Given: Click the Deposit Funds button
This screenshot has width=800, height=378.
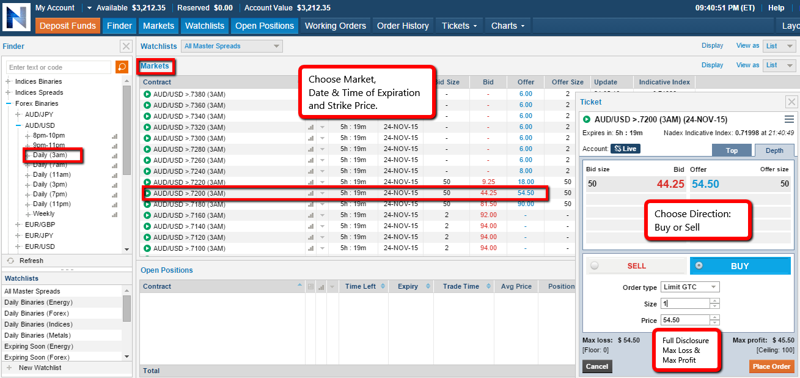Looking at the screenshot, I should click(68, 26).
